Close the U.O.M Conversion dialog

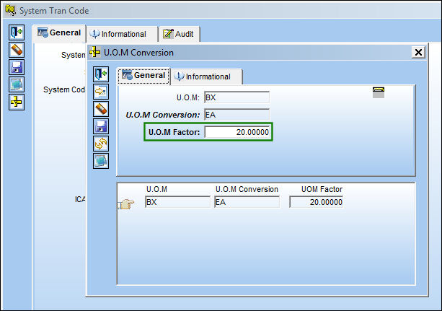[x=418, y=52]
